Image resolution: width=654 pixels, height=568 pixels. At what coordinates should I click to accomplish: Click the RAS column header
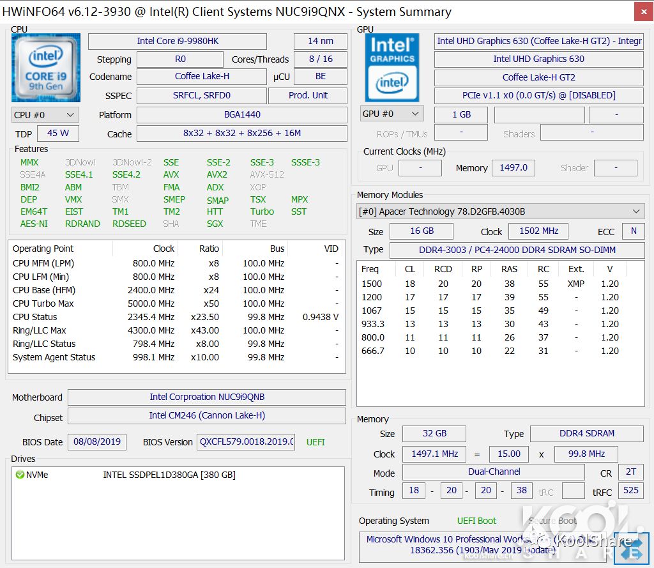click(509, 270)
